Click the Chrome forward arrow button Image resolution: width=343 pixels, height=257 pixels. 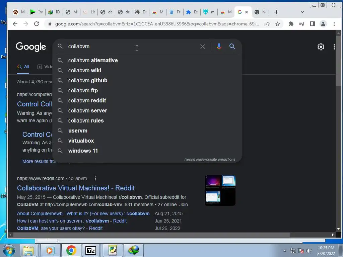tap(26, 24)
